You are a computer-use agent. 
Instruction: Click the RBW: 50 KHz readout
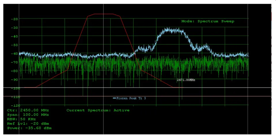(22, 119)
